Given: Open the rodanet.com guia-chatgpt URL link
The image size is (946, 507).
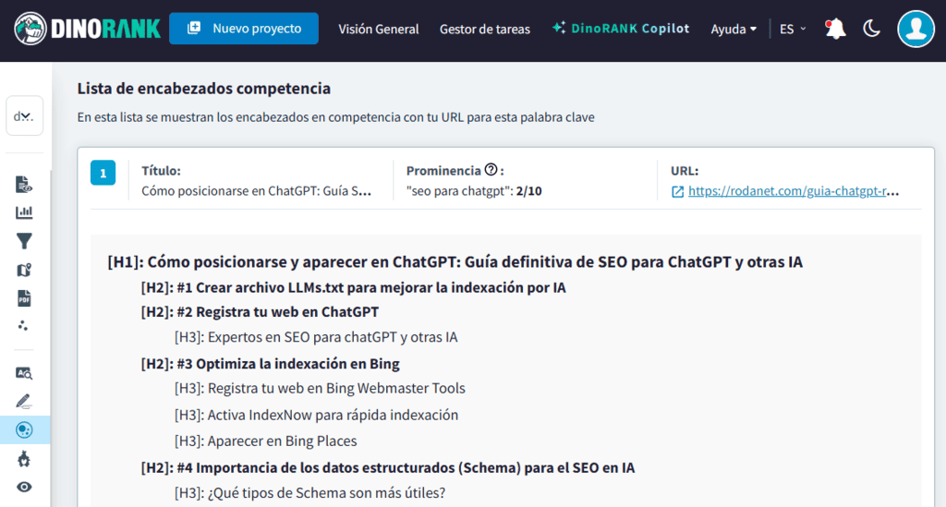Looking at the screenshot, I should 794,191.
